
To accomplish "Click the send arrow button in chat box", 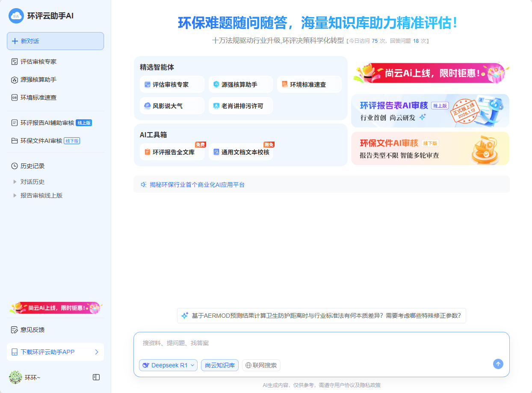I will click(498, 364).
